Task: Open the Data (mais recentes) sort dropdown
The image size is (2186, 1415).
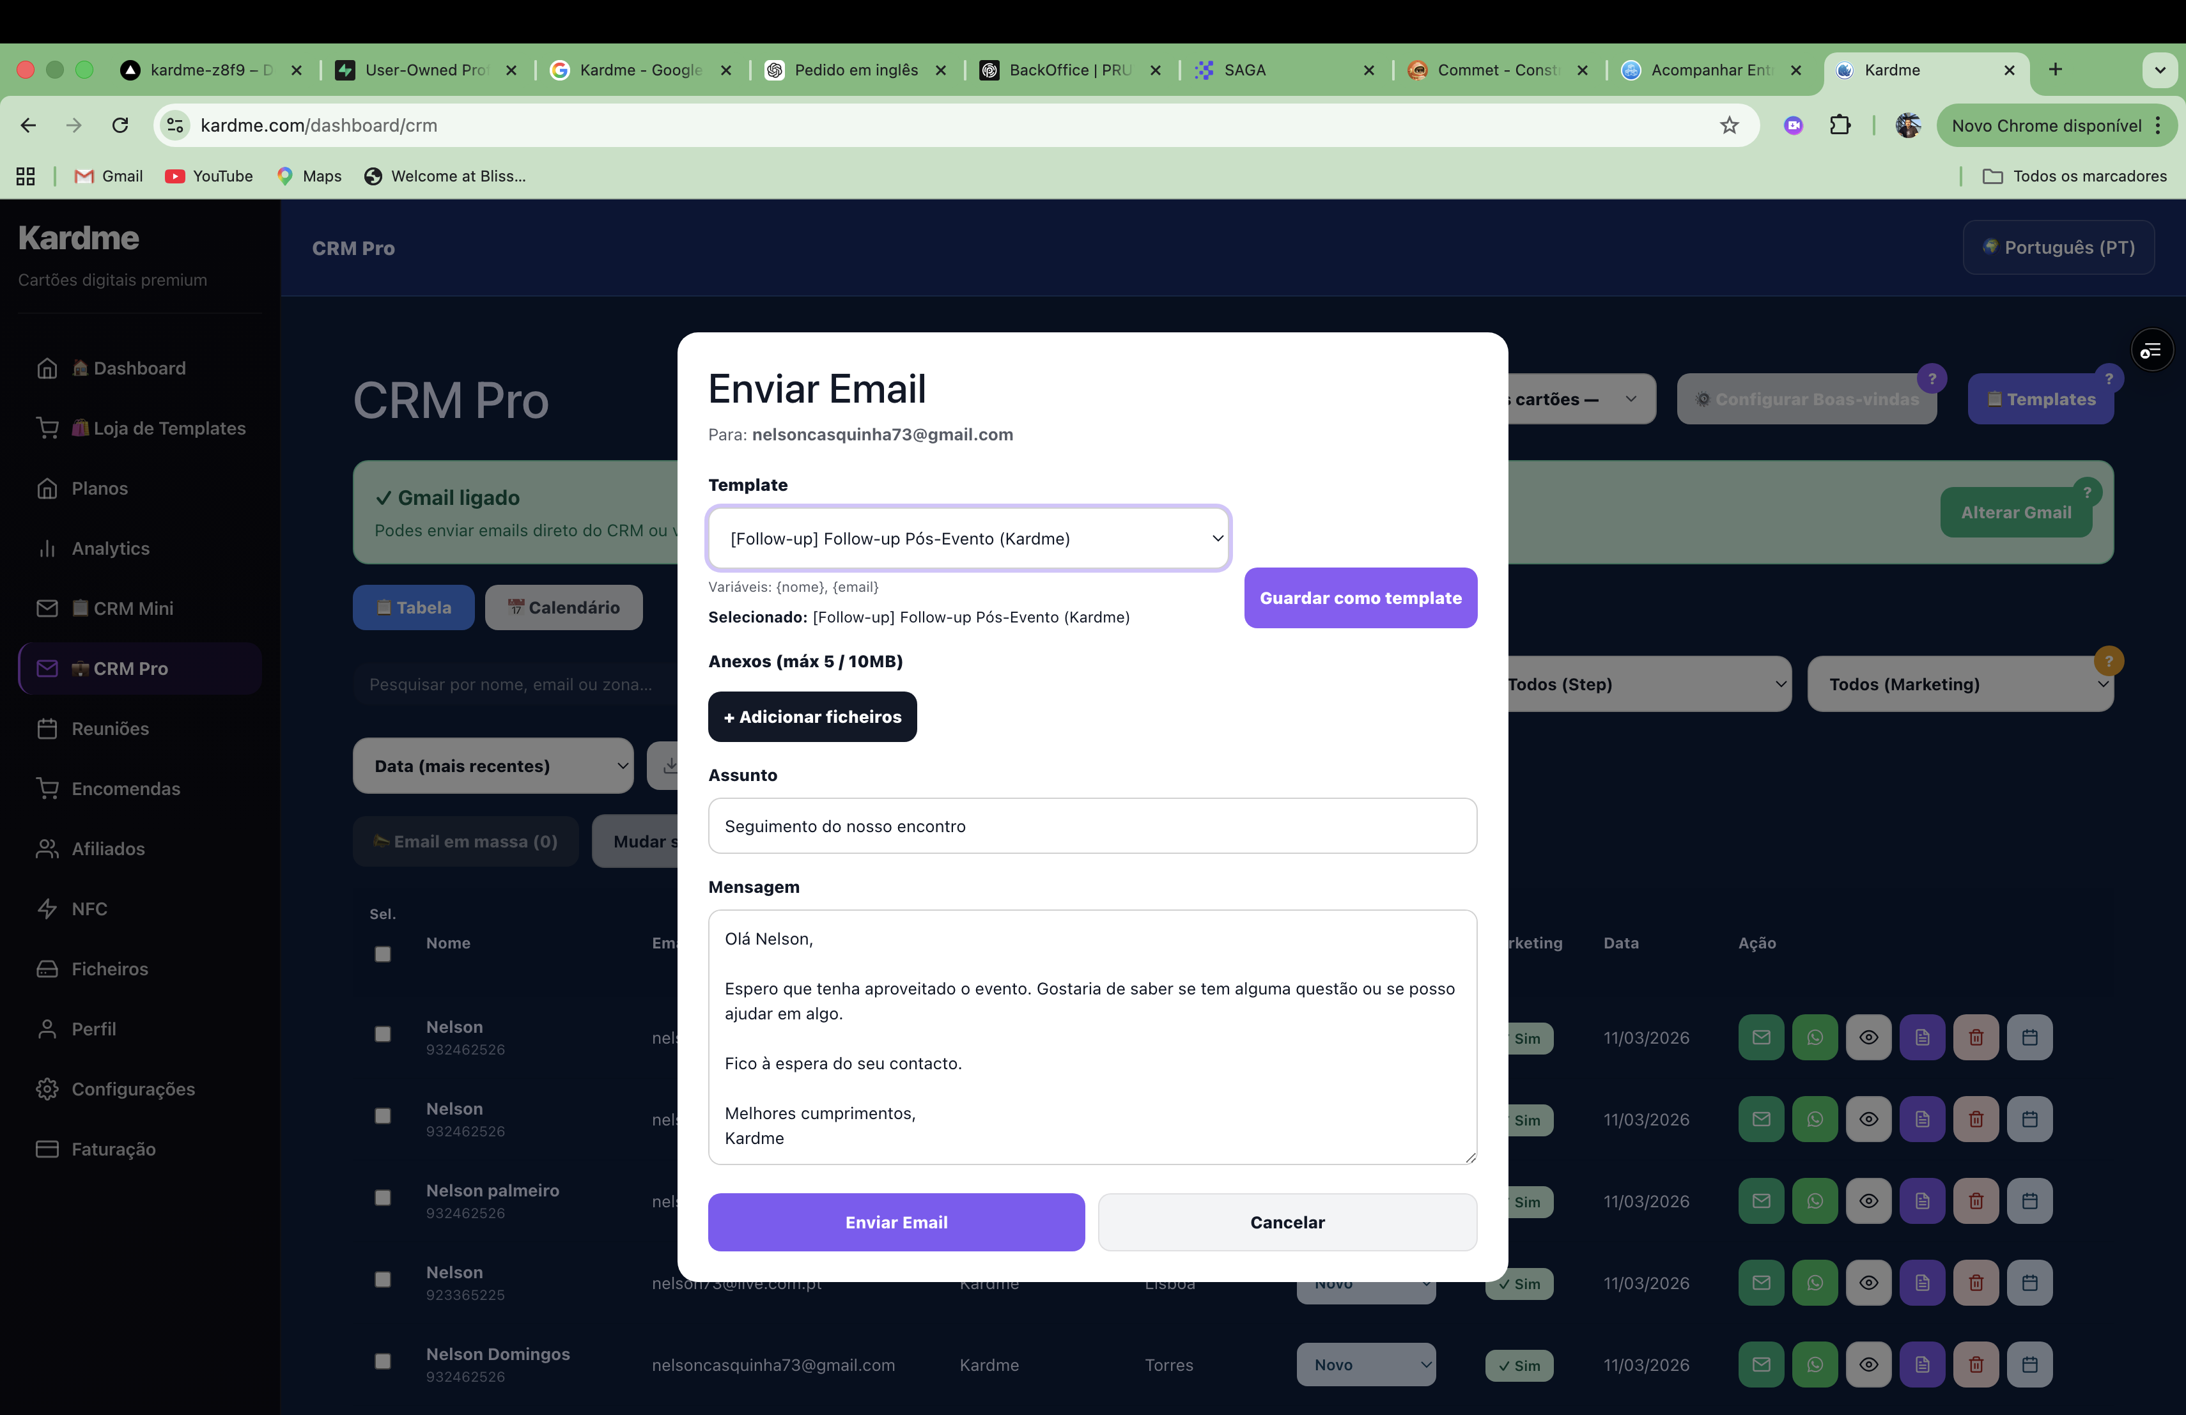Action: pyautogui.click(x=493, y=766)
